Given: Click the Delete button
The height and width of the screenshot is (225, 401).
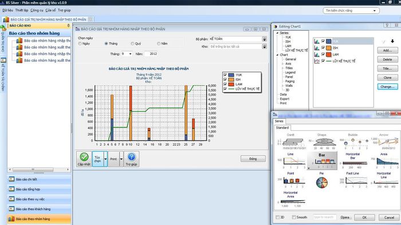Looking at the screenshot, I should (x=387, y=59).
